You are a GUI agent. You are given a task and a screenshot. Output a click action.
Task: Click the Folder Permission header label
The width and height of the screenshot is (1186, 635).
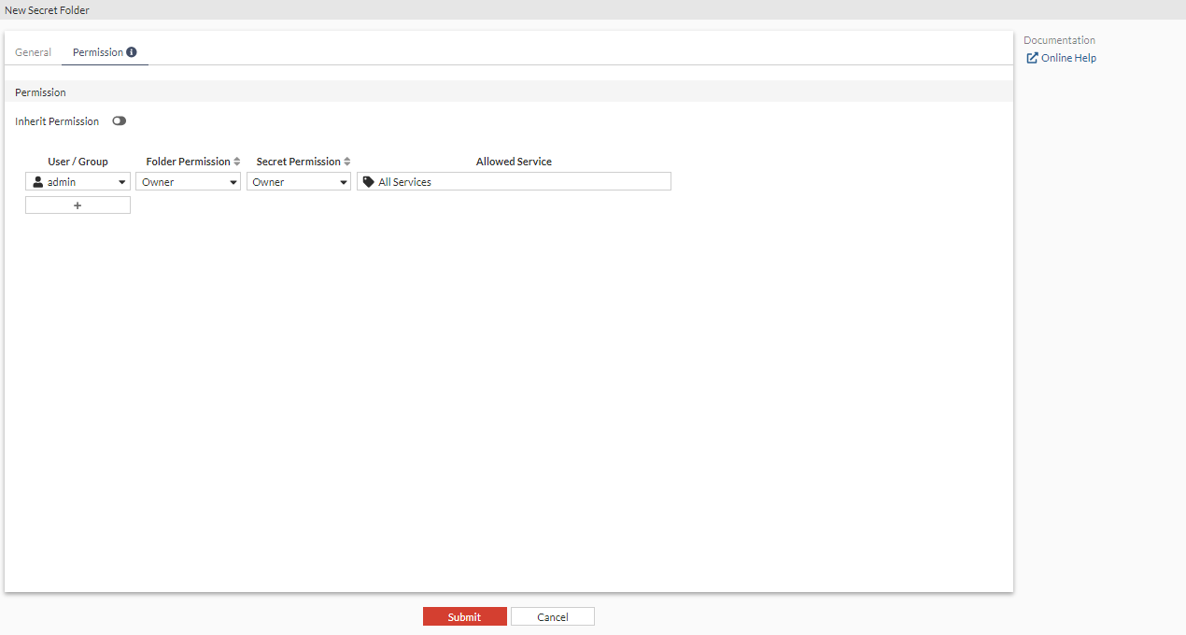click(x=188, y=162)
